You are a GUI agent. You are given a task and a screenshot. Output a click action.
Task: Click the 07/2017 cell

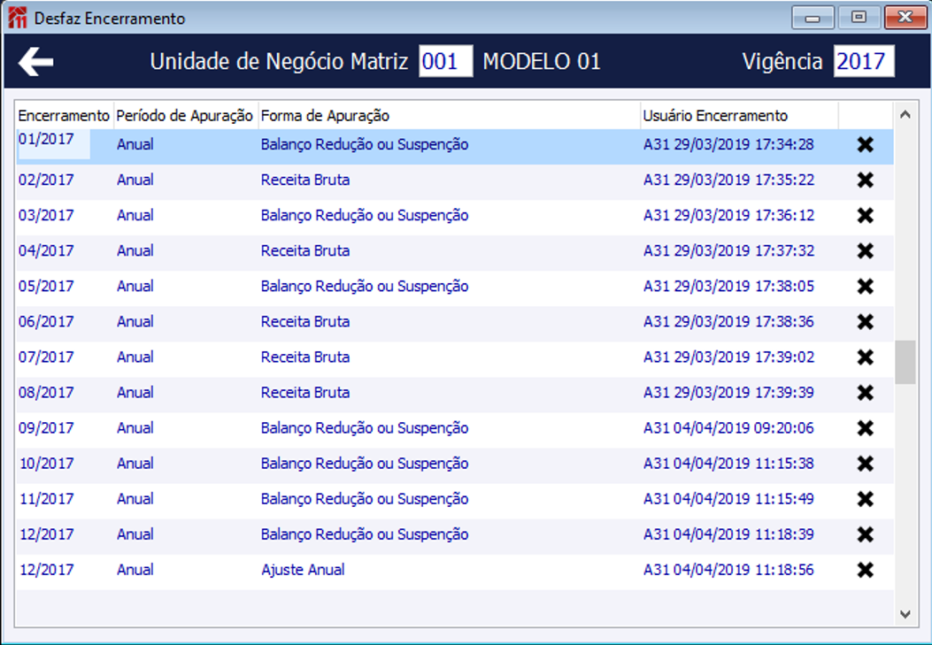[x=46, y=357]
